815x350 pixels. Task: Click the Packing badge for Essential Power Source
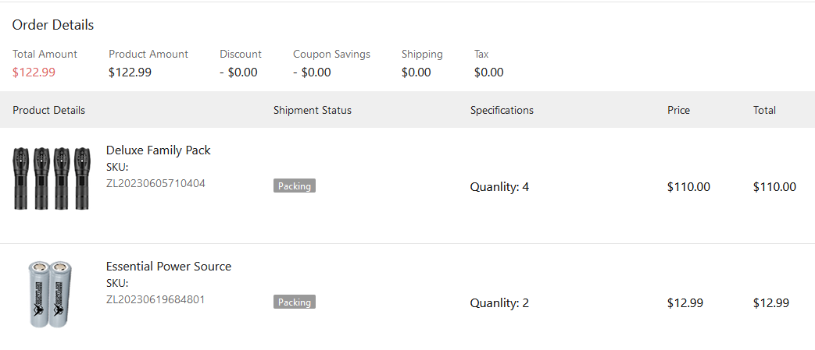295,302
